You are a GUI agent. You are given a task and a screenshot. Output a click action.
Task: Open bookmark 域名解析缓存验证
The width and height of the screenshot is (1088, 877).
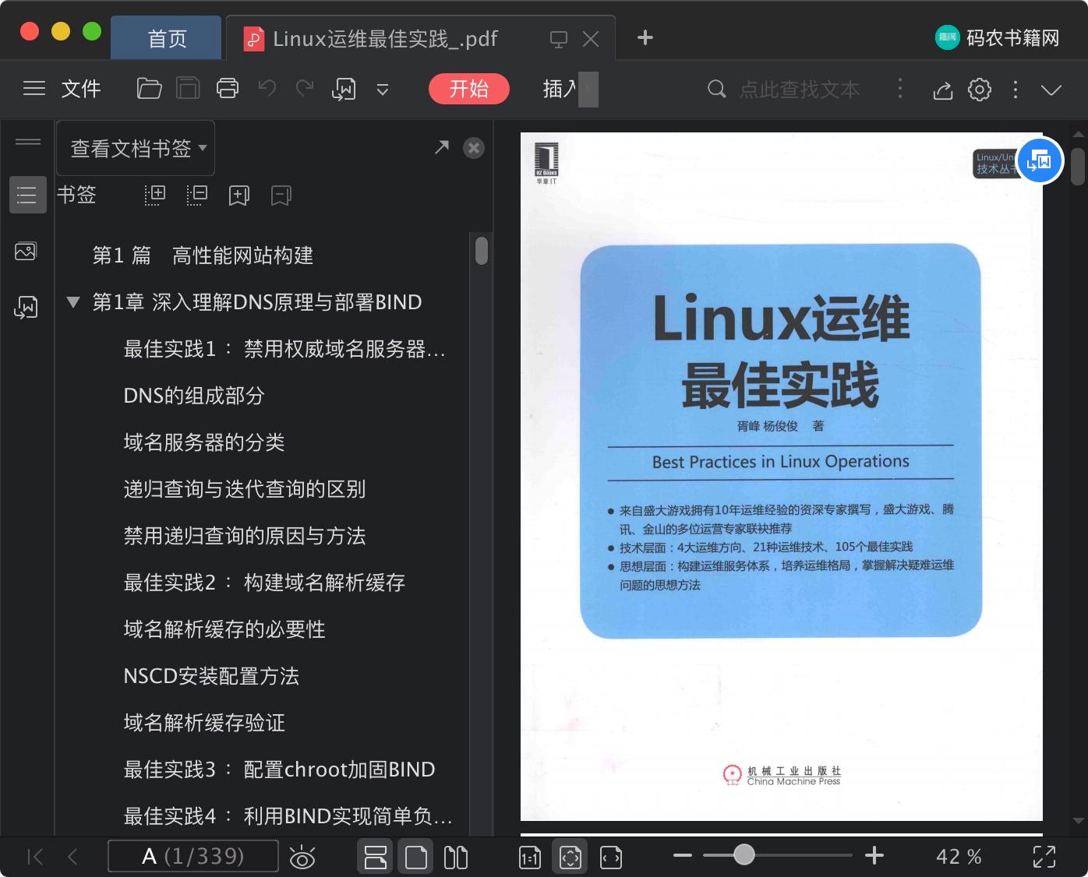pos(204,723)
